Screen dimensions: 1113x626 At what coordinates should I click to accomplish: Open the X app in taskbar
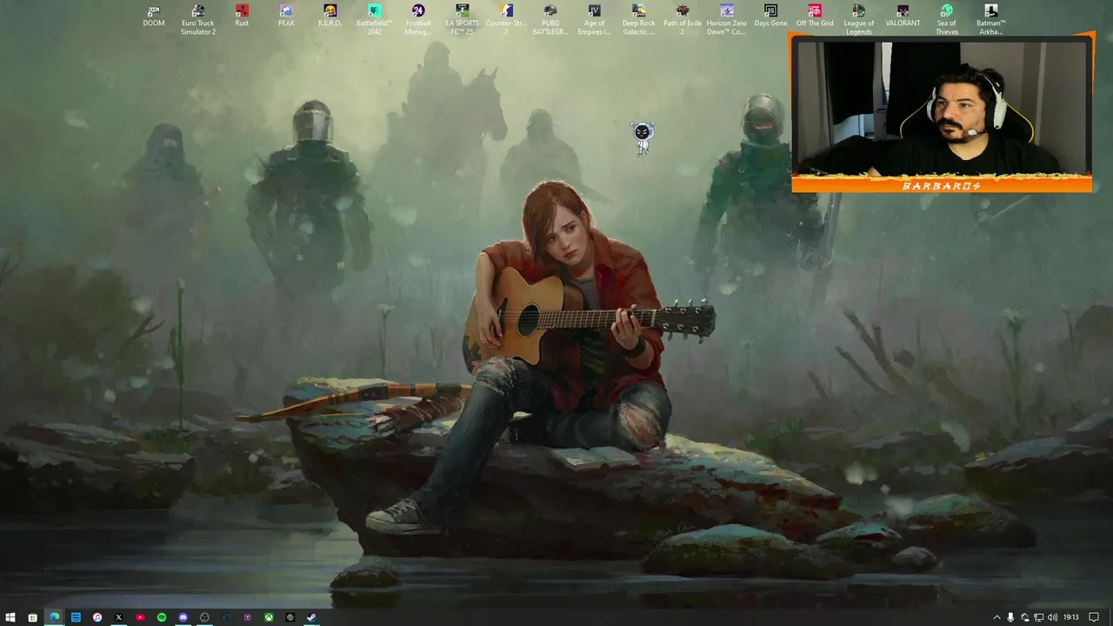coord(119,617)
